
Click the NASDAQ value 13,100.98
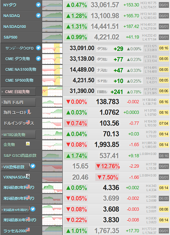pos(105,16)
